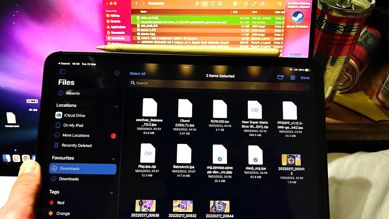Collapse the Tags section chevron
The width and height of the screenshot is (389, 219).
point(112,193)
